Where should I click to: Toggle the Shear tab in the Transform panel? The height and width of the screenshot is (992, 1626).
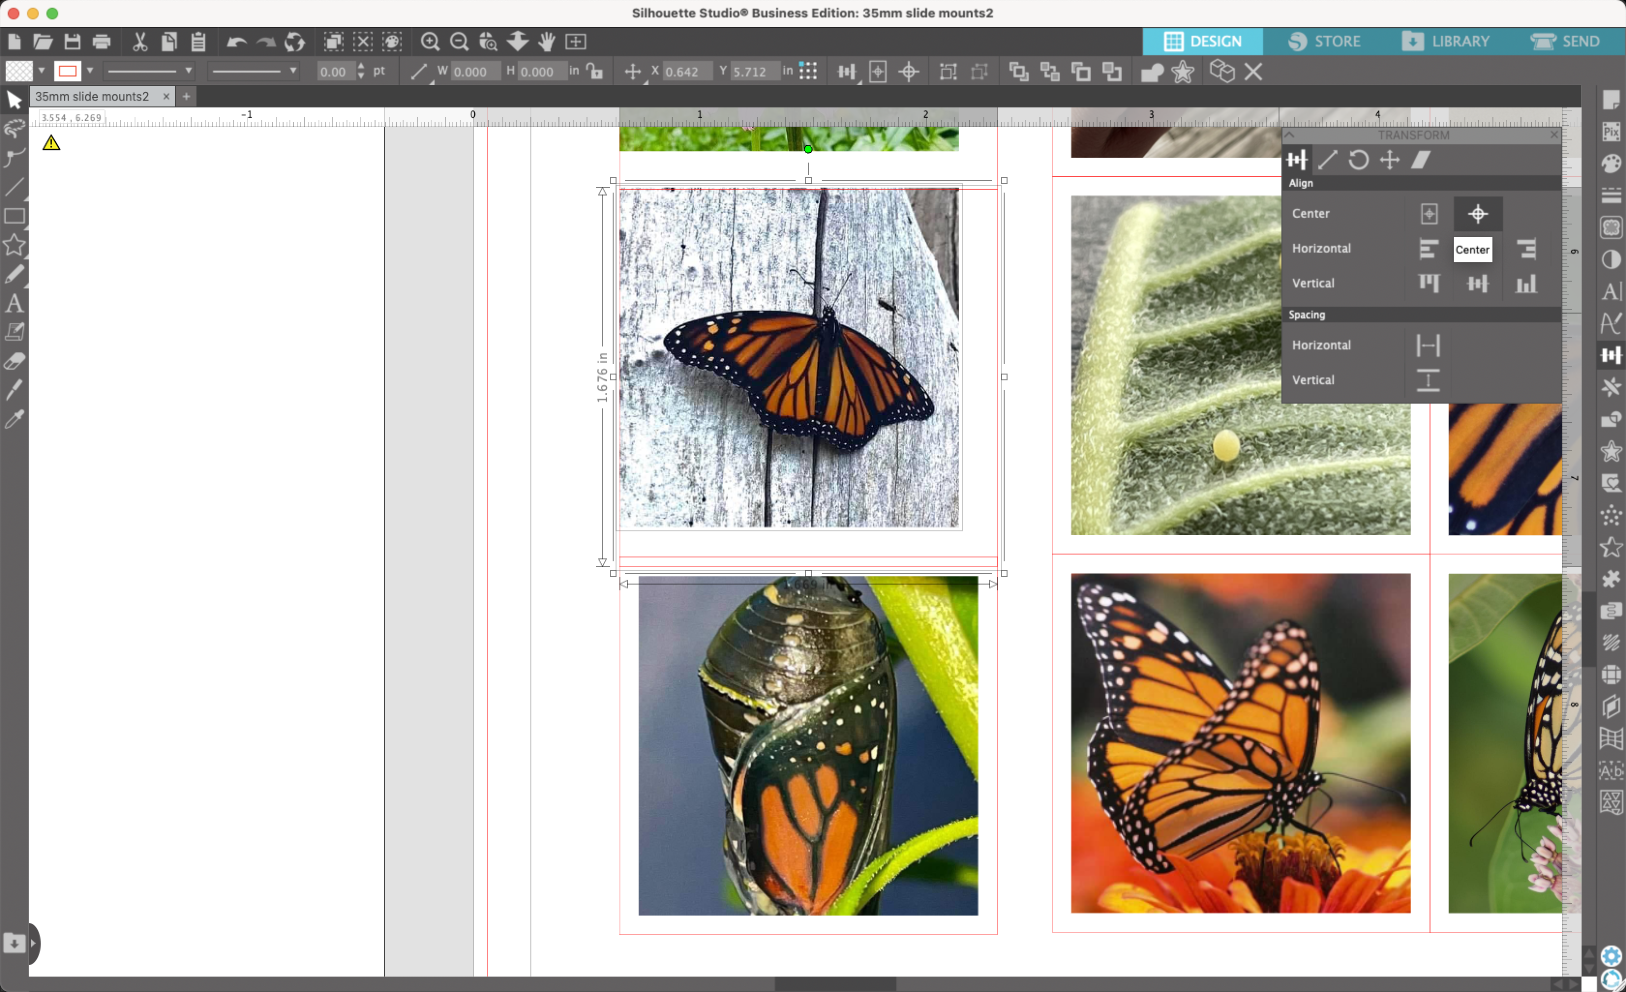pyautogui.click(x=1421, y=160)
